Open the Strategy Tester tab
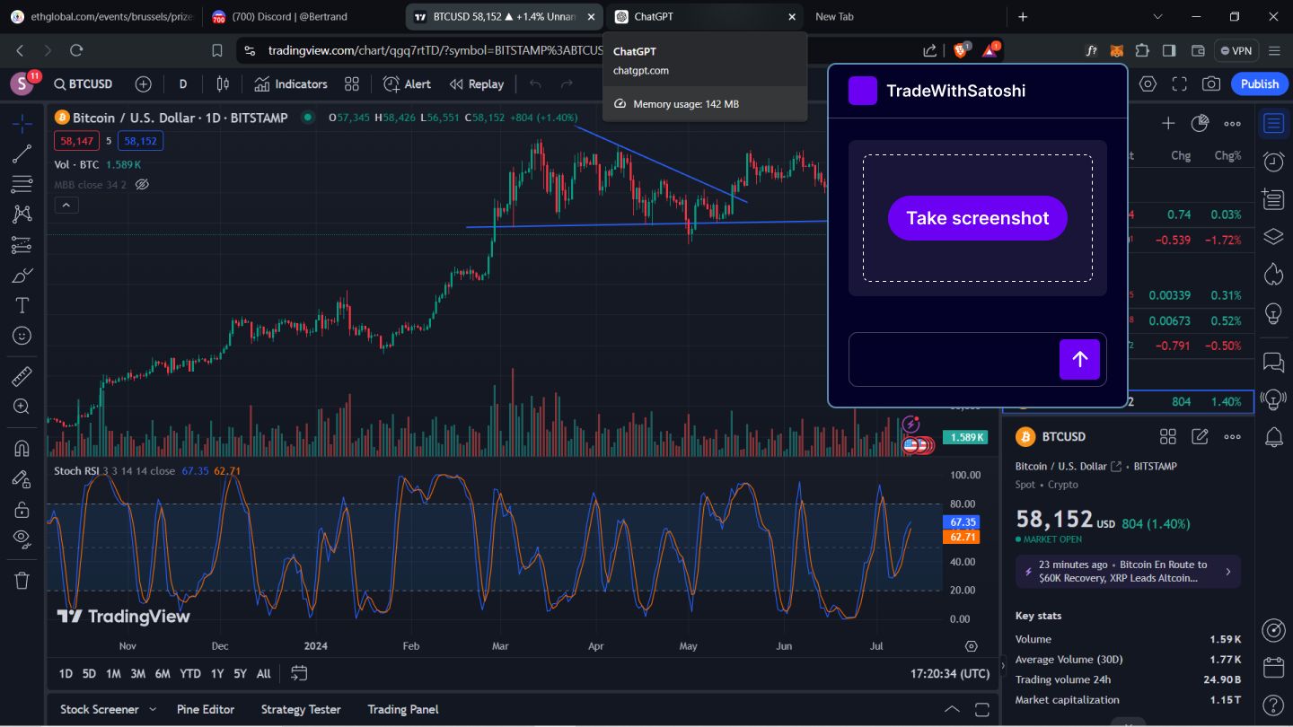 pos(301,709)
